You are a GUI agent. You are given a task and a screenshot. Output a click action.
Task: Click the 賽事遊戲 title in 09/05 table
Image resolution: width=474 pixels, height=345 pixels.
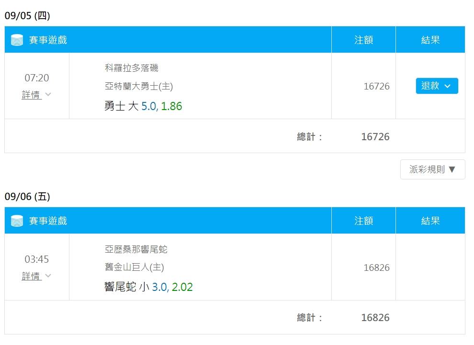[x=48, y=40]
